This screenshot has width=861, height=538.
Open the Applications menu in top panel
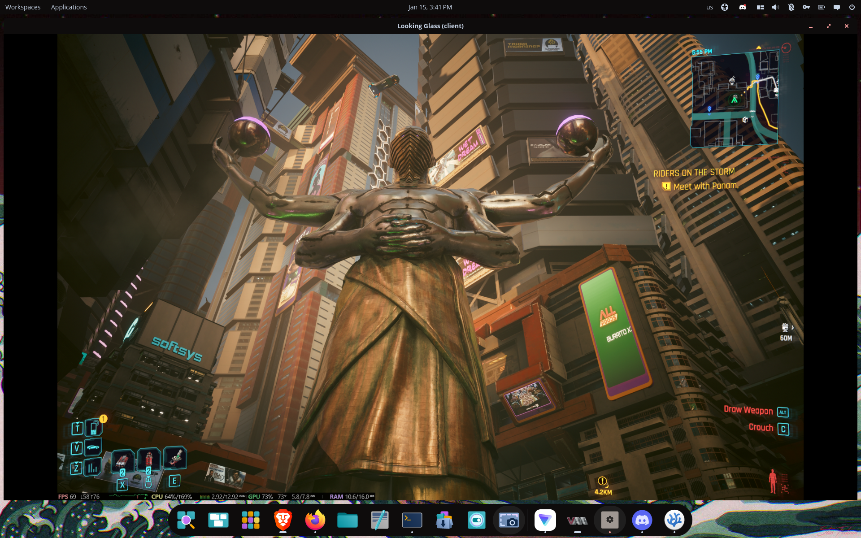tap(69, 7)
